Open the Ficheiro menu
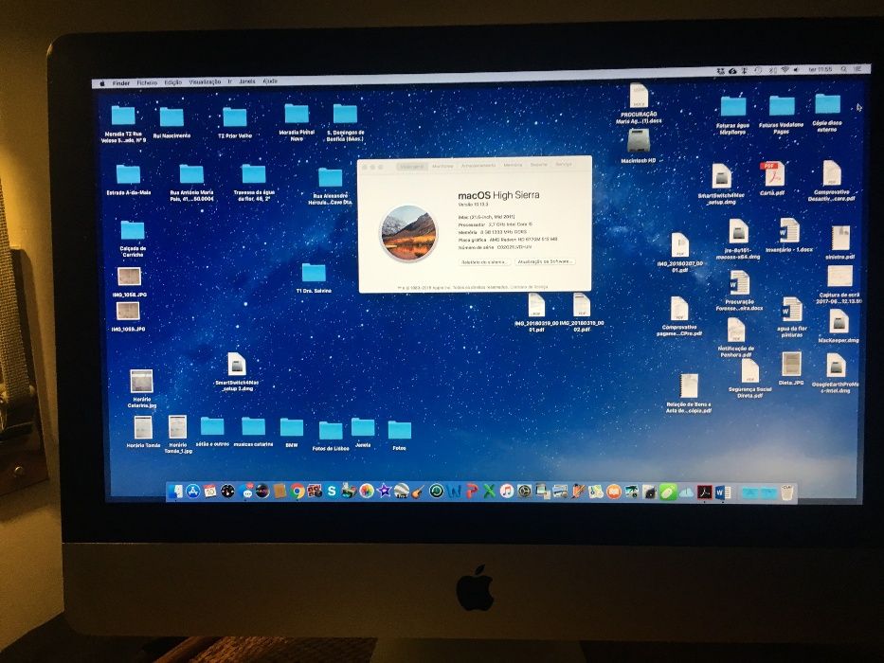884x663 pixels. coord(147,82)
